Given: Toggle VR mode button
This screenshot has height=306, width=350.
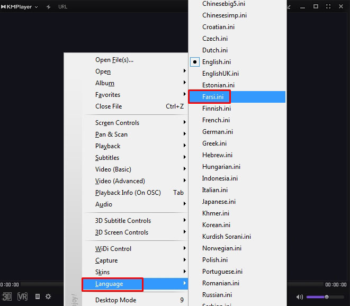Looking at the screenshot, I should click(23, 296).
